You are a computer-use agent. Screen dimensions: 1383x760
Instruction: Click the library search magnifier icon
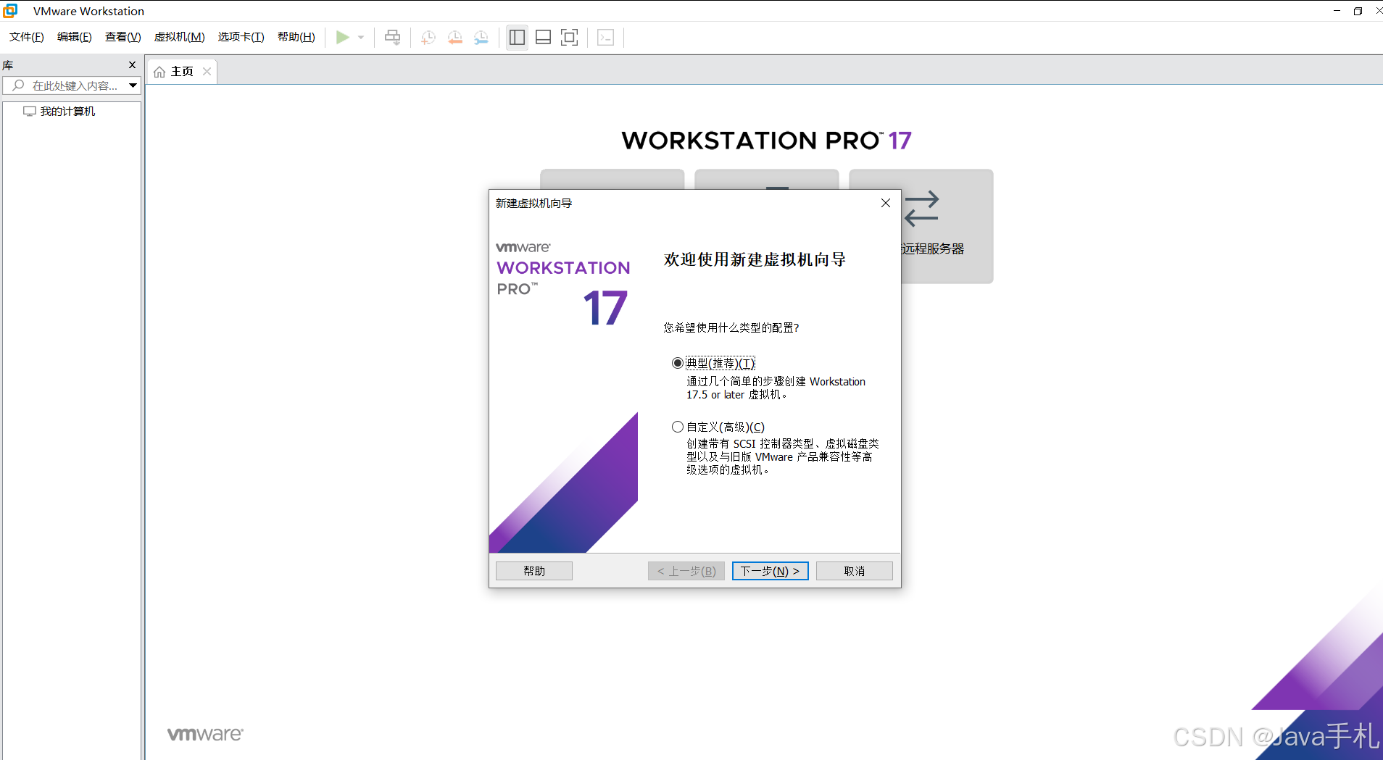point(19,85)
